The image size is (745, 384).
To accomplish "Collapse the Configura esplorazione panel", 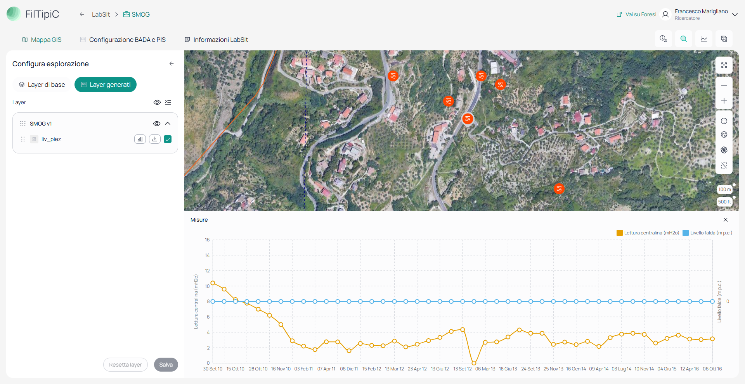I will (171, 64).
